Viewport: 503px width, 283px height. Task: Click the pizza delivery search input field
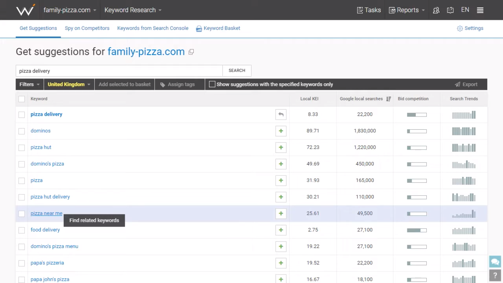tap(119, 71)
